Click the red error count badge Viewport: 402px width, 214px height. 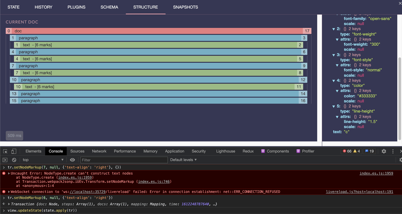point(347,151)
